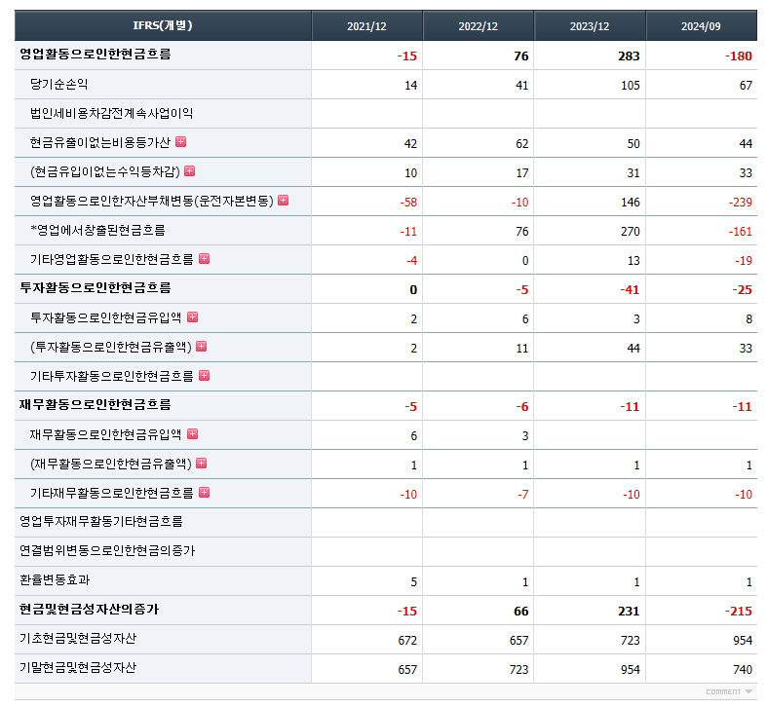Click the 2021/12 column header
The width and height of the screenshot is (767, 707).
click(x=366, y=26)
